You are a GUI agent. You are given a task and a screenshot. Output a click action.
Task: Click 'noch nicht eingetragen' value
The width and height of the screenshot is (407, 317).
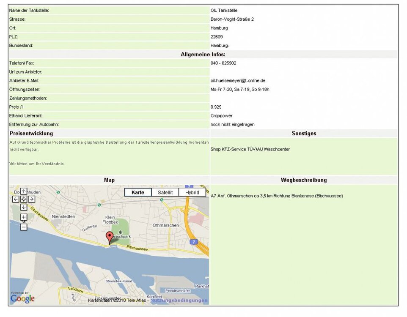pyautogui.click(x=232, y=125)
